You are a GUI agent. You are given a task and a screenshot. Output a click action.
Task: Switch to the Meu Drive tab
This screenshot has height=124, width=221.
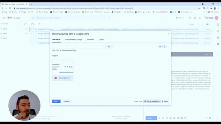(x=56, y=40)
